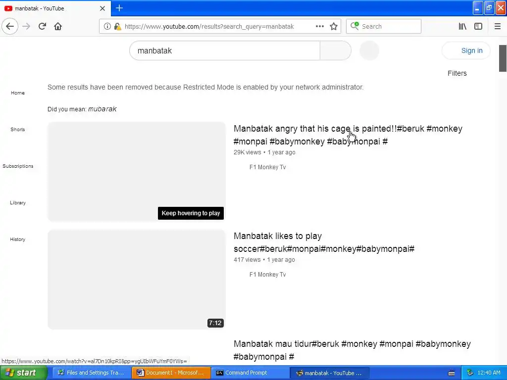Image resolution: width=507 pixels, height=380 pixels.
Task: Switch to Command Prompt taskbar item
Action: [x=251, y=373]
